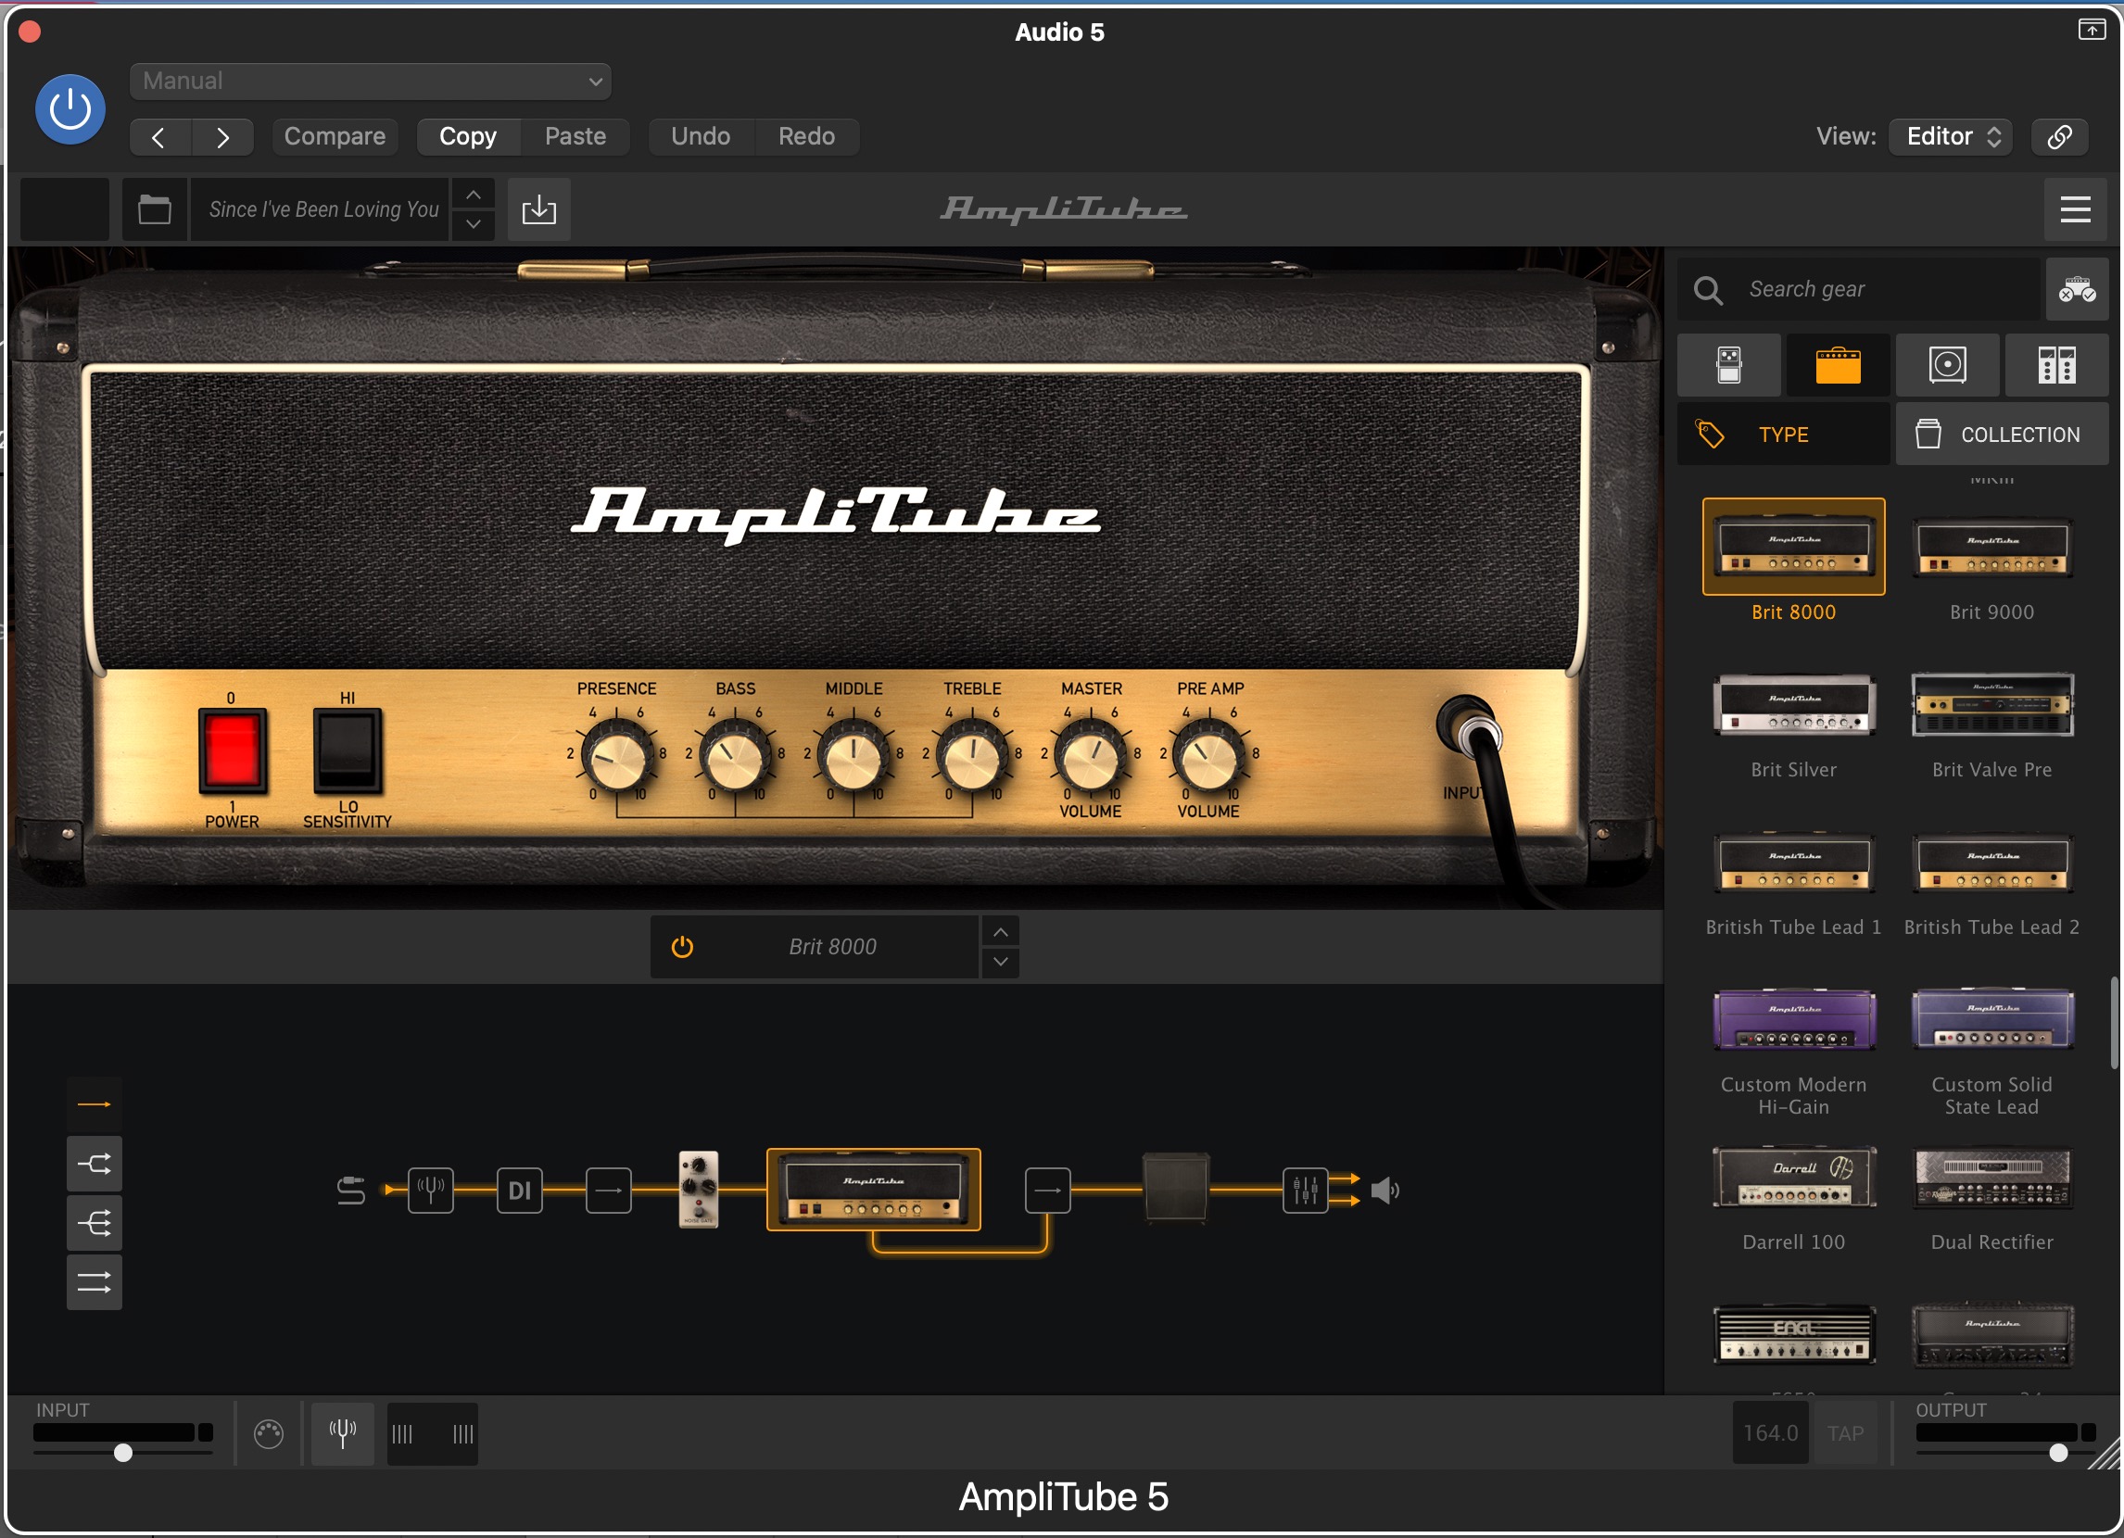Go to the previous preset arrow
Screen dimensions: 2124x1538
click(x=159, y=138)
